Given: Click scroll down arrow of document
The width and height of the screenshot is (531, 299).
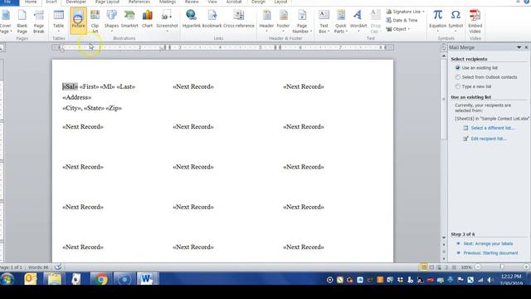Looking at the screenshot, I should click(x=444, y=238).
